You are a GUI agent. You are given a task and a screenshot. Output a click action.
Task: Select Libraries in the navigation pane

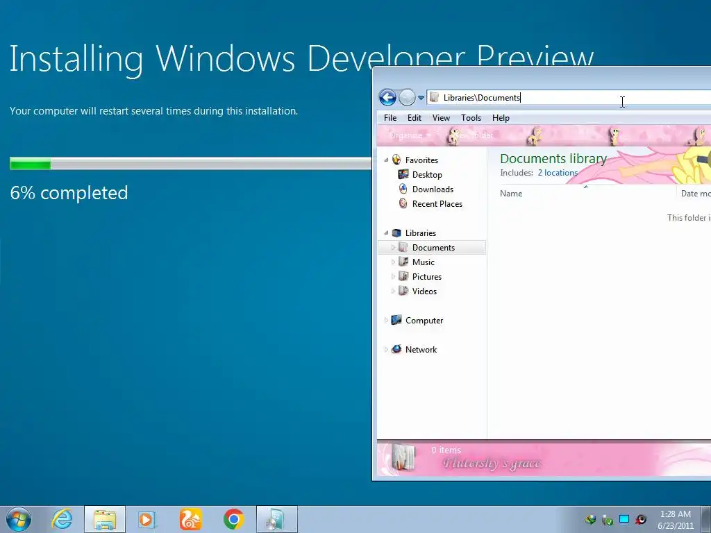point(420,233)
